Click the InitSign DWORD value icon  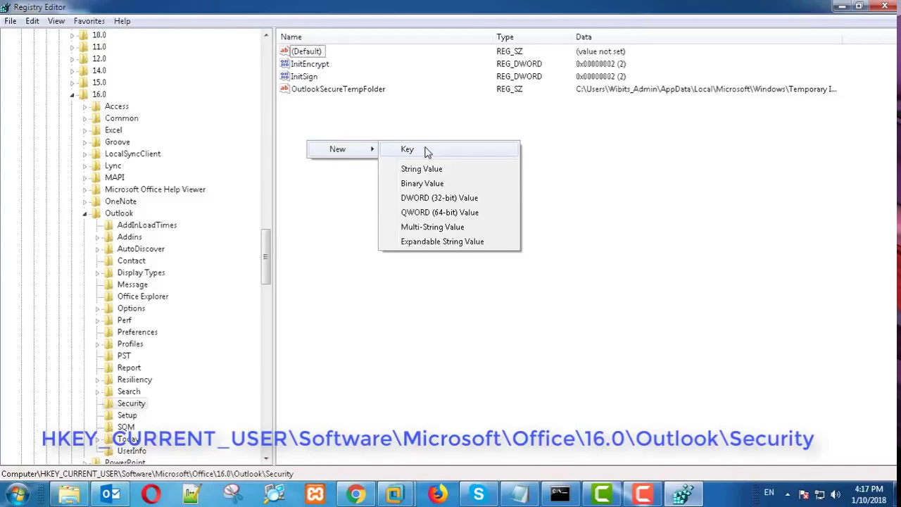pyautogui.click(x=284, y=76)
